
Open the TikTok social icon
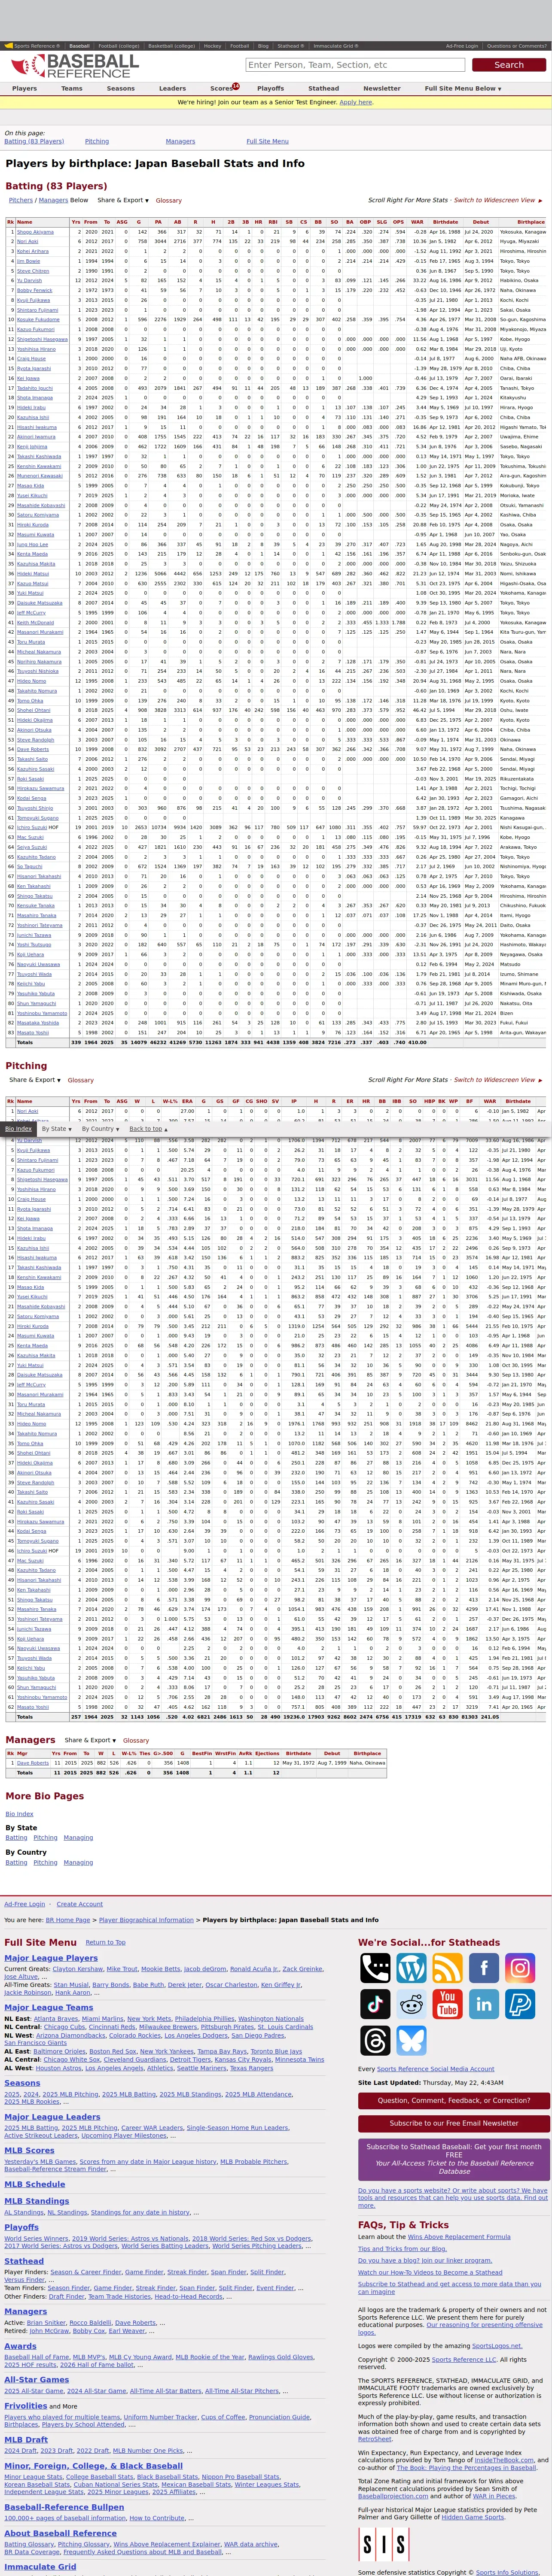375,2004
